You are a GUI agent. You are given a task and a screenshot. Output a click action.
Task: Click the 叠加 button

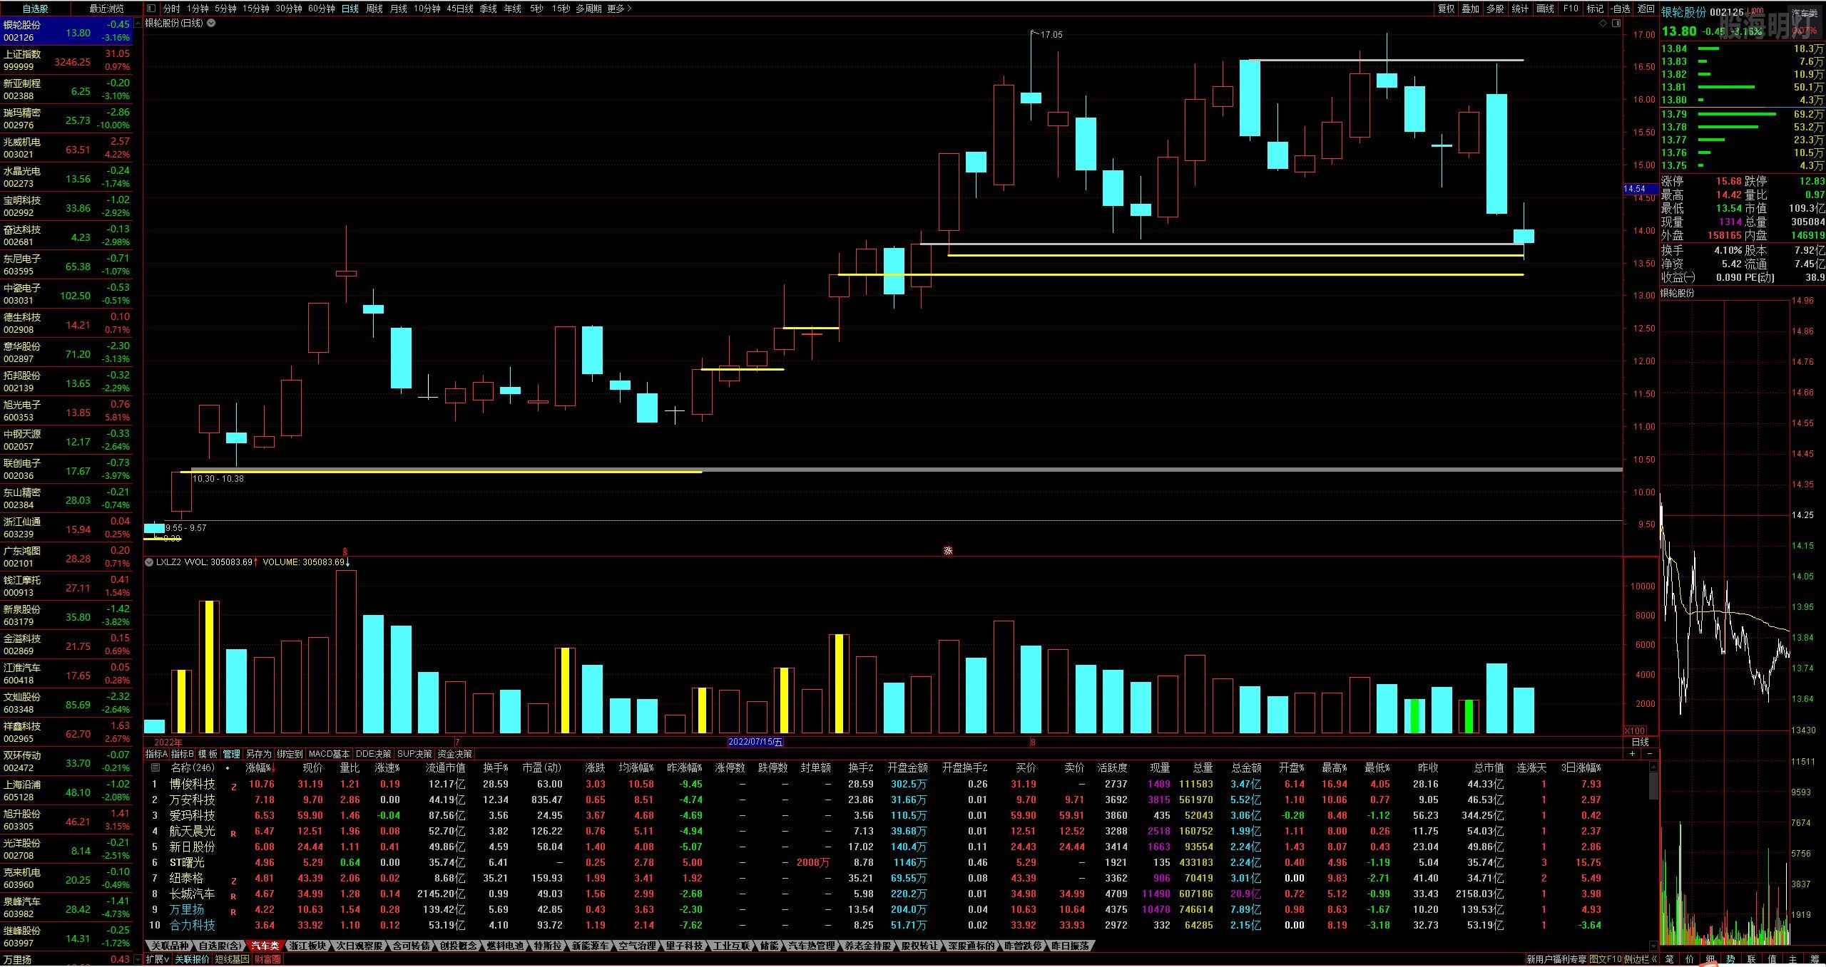click(1470, 9)
